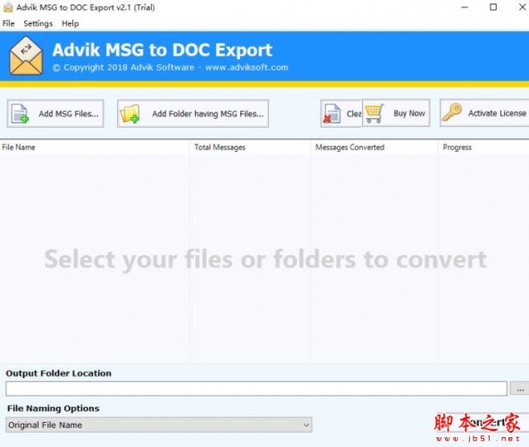
Task: Minimize the Advik window
Action: click(465, 7)
